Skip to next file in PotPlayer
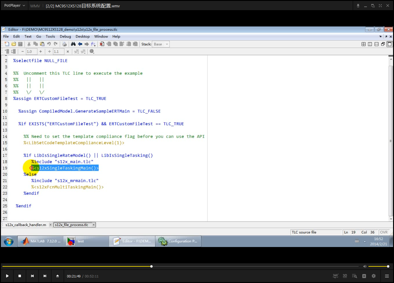Image resolution: width=394 pixels, height=283 pixels. point(45,276)
